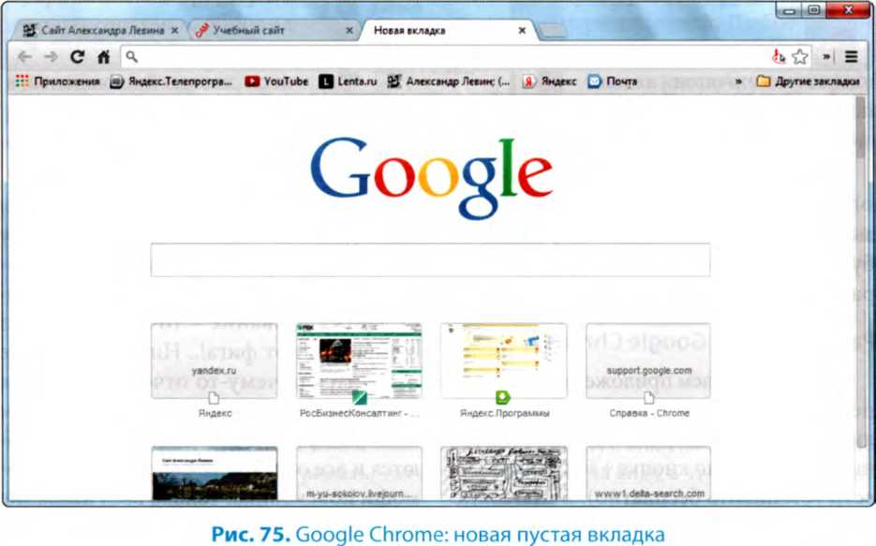Switch to the Сайт Александра Левина tab
Viewport: 876px width, 546px height.
tap(94, 31)
